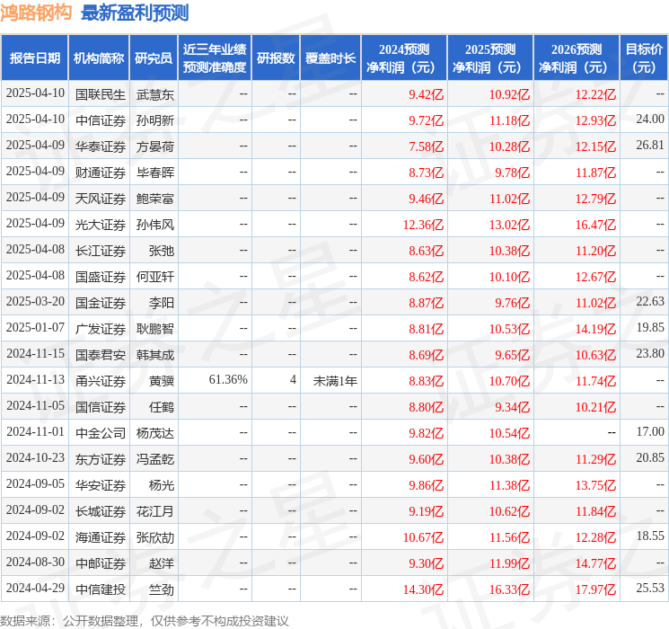The height and width of the screenshot is (629, 669).
Task: Click the 最新盈利预测 heading
Action: coord(135,13)
